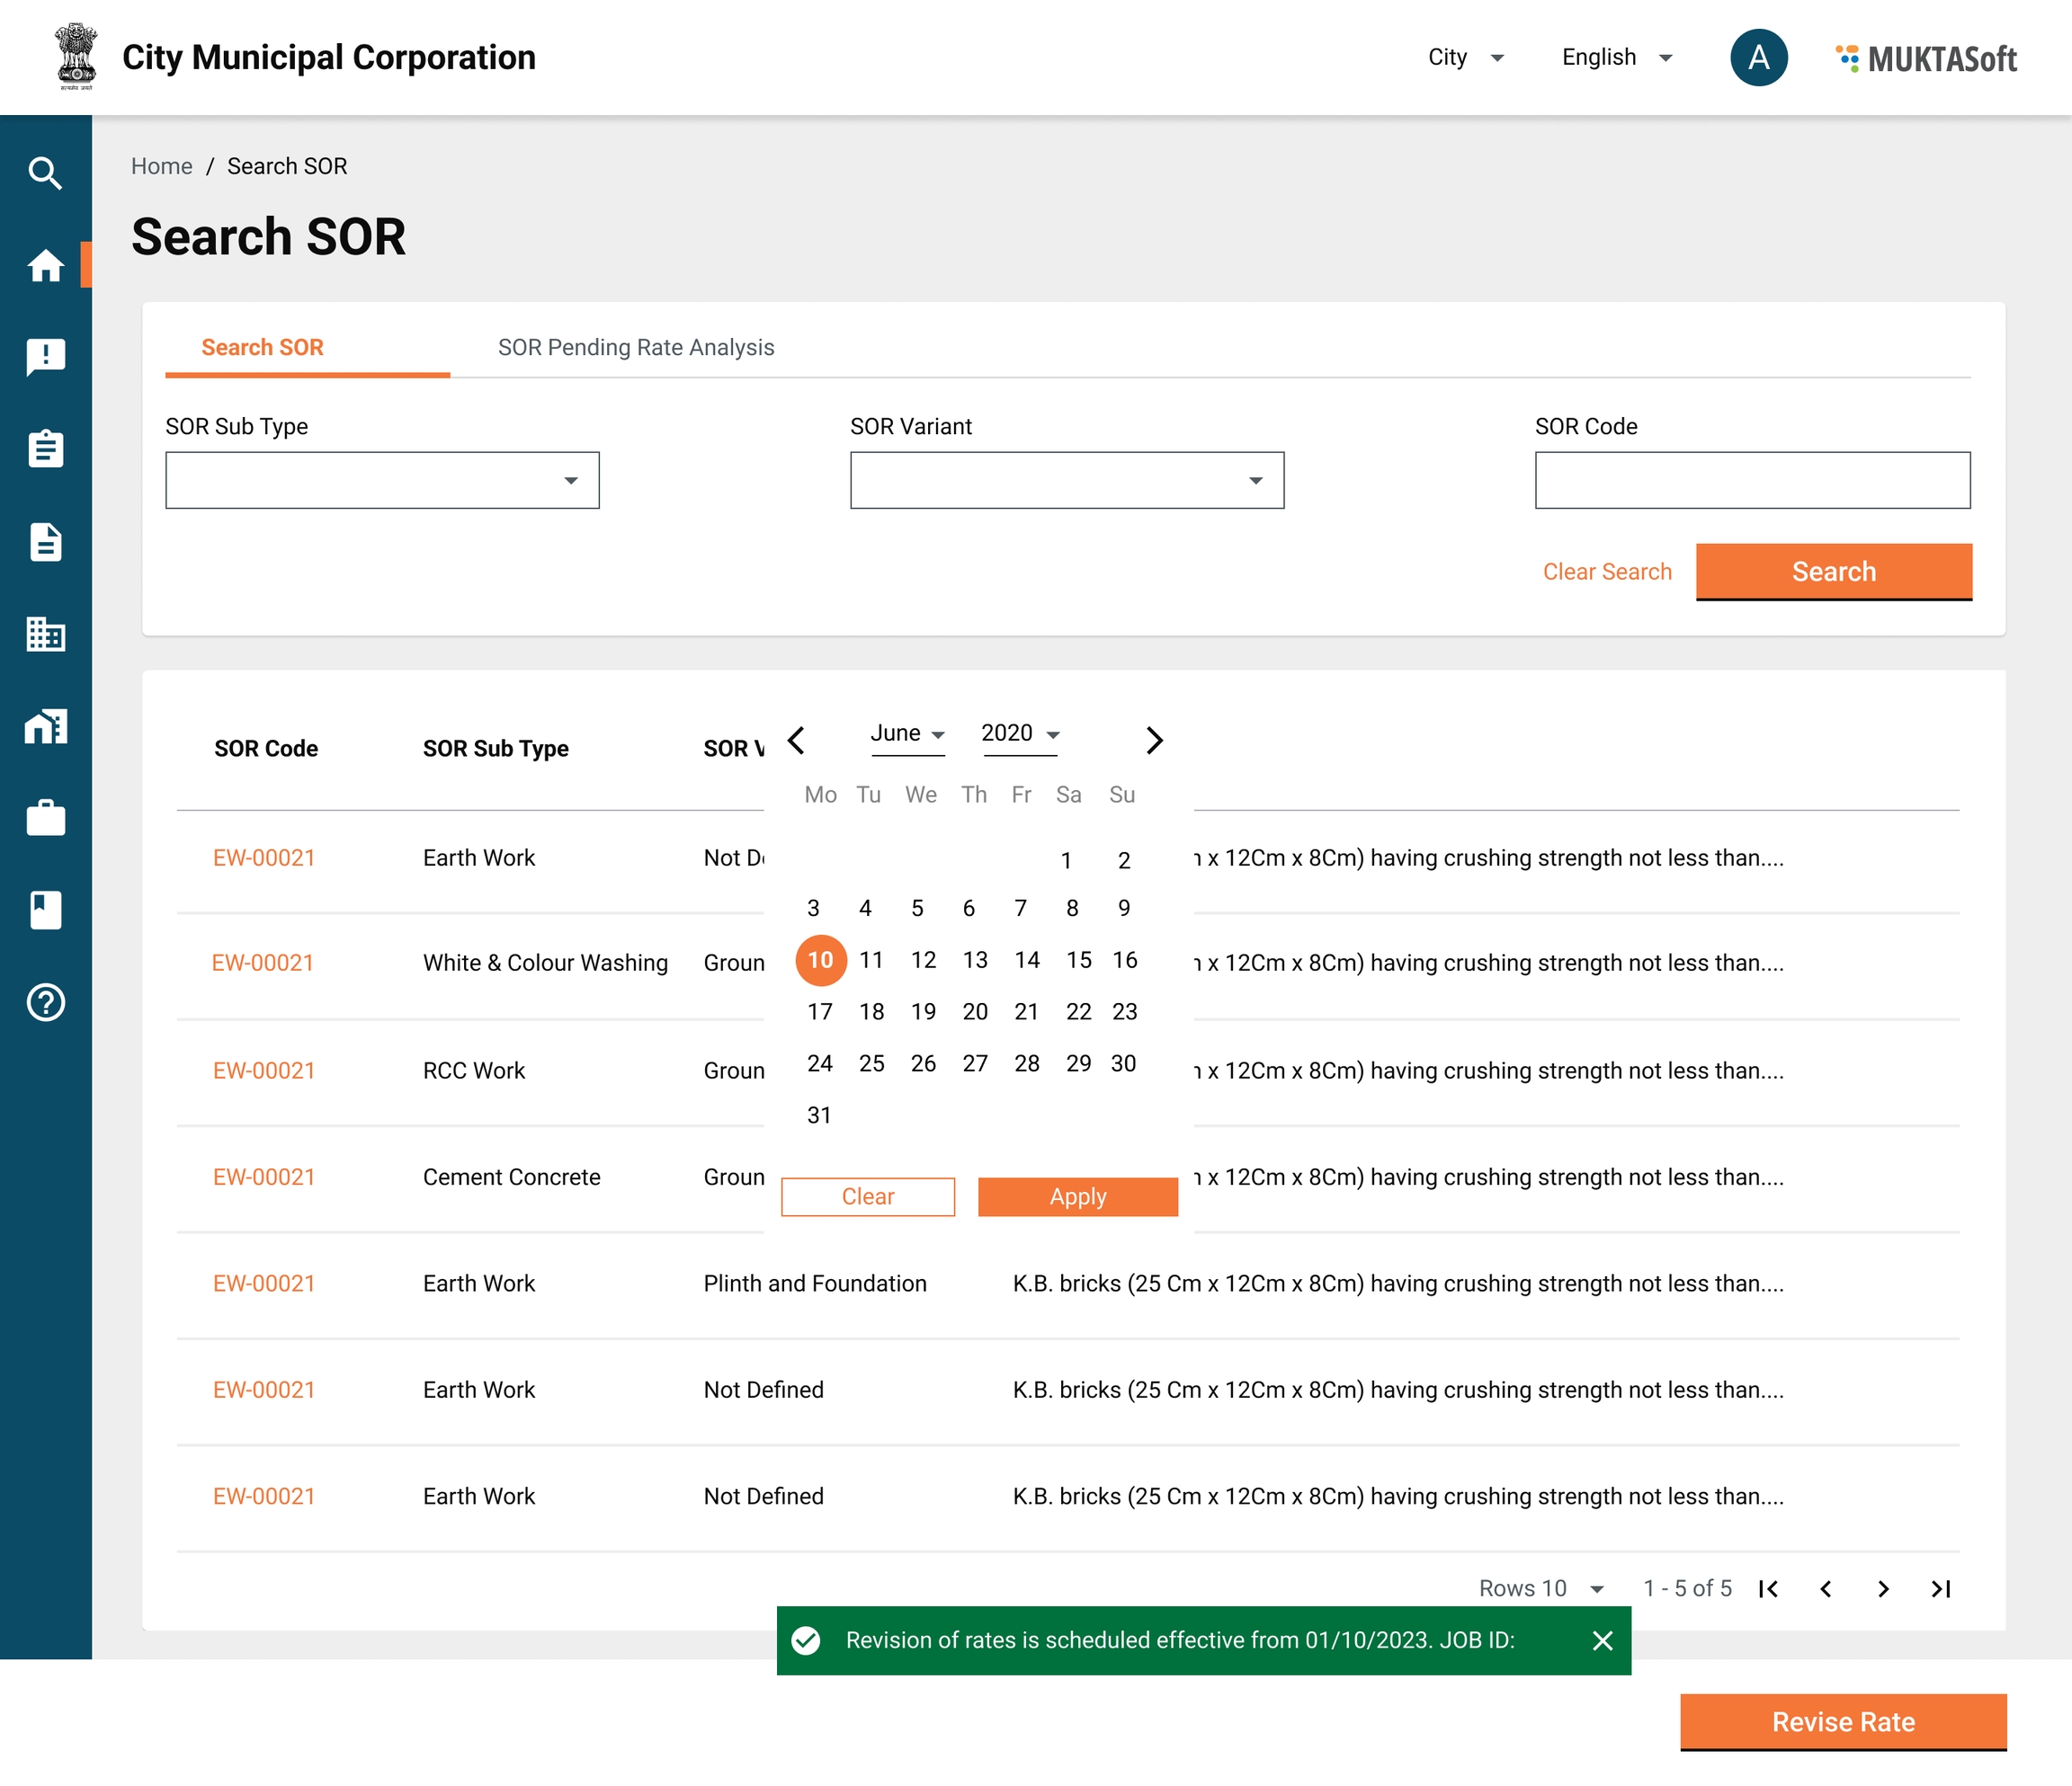Image resolution: width=2072 pixels, height=1786 pixels.
Task: Select the Search SOR tab
Action: point(263,348)
